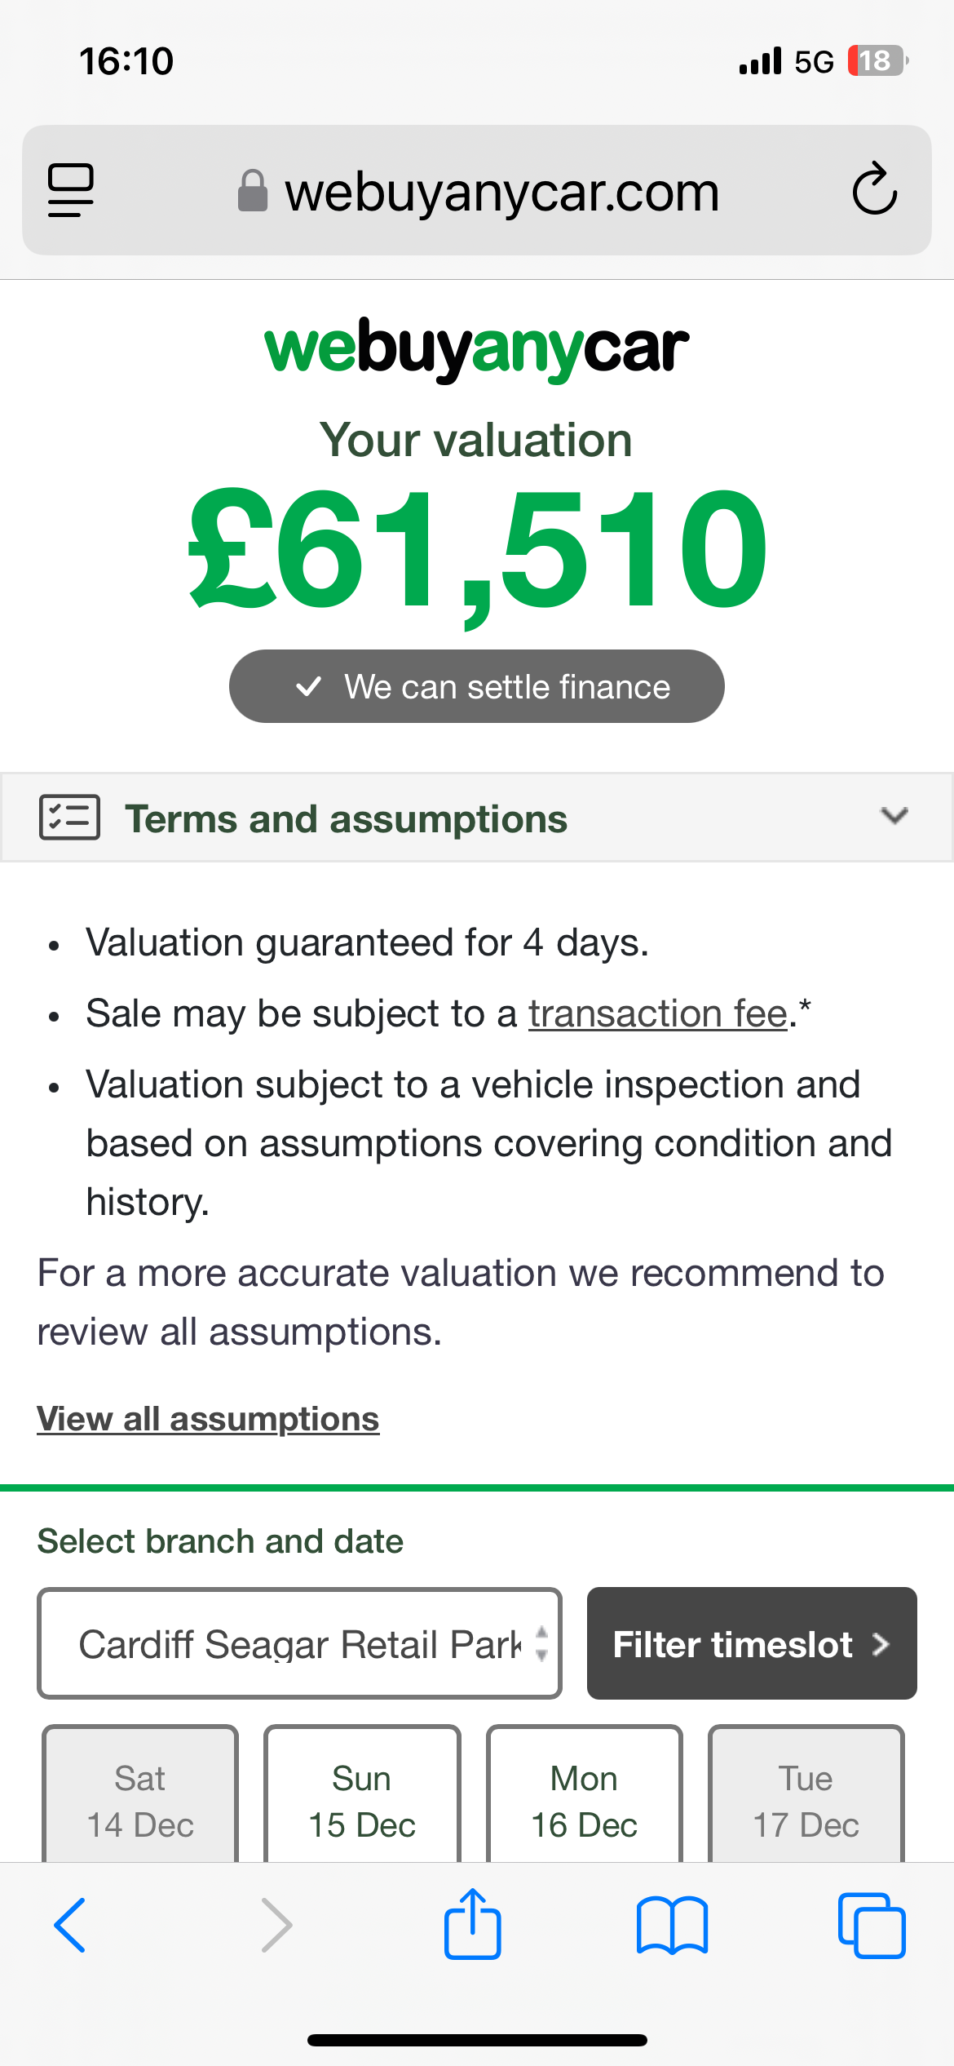Screen dimensions: 954x2066
Task: Tap the padlock icon in address bar
Action: pyautogui.click(x=253, y=191)
